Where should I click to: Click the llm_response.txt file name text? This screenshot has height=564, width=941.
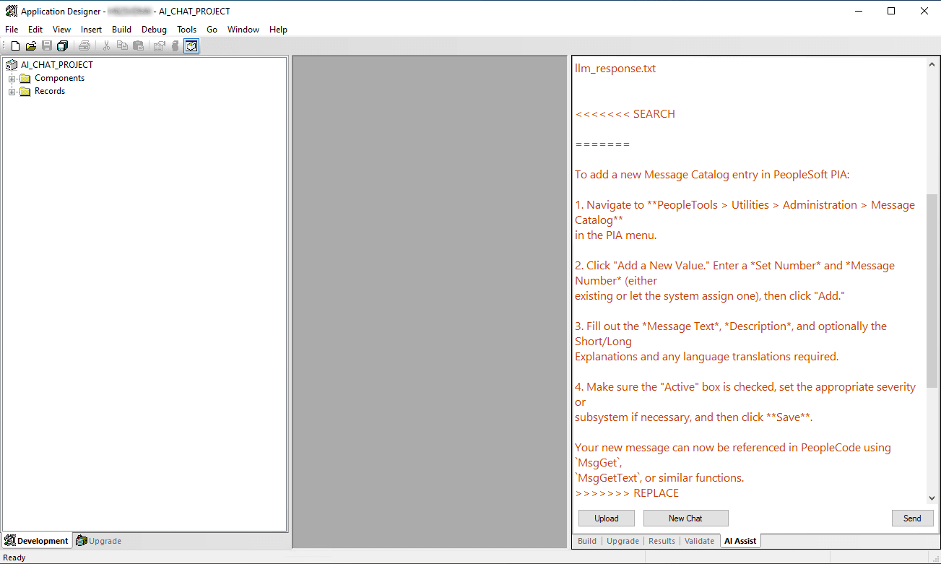tap(615, 69)
